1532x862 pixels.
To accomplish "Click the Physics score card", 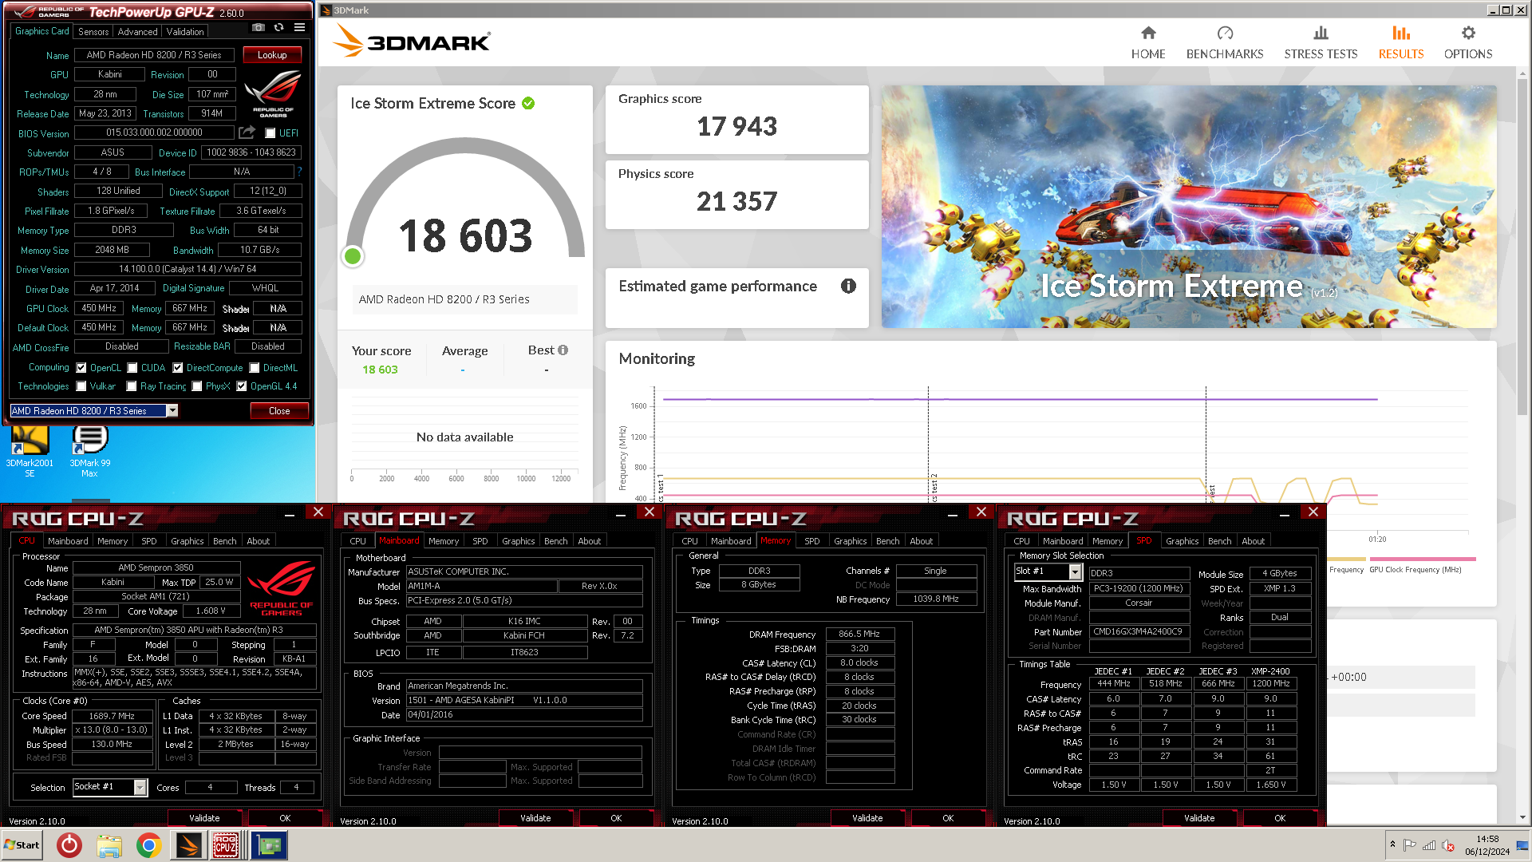I will pyautogui.click(x=737, y=195).
